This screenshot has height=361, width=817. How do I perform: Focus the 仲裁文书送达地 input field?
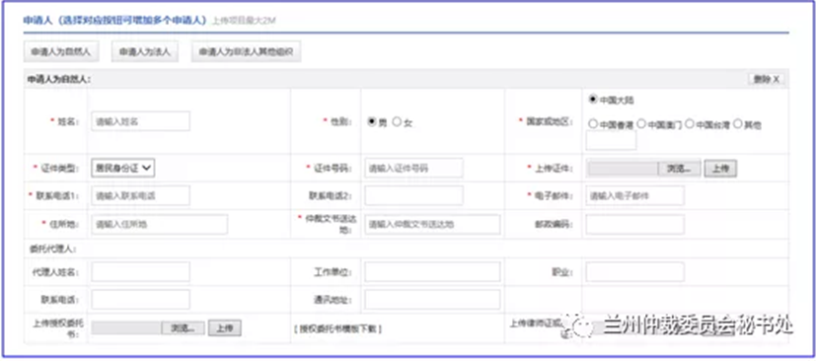click(432, 224)
